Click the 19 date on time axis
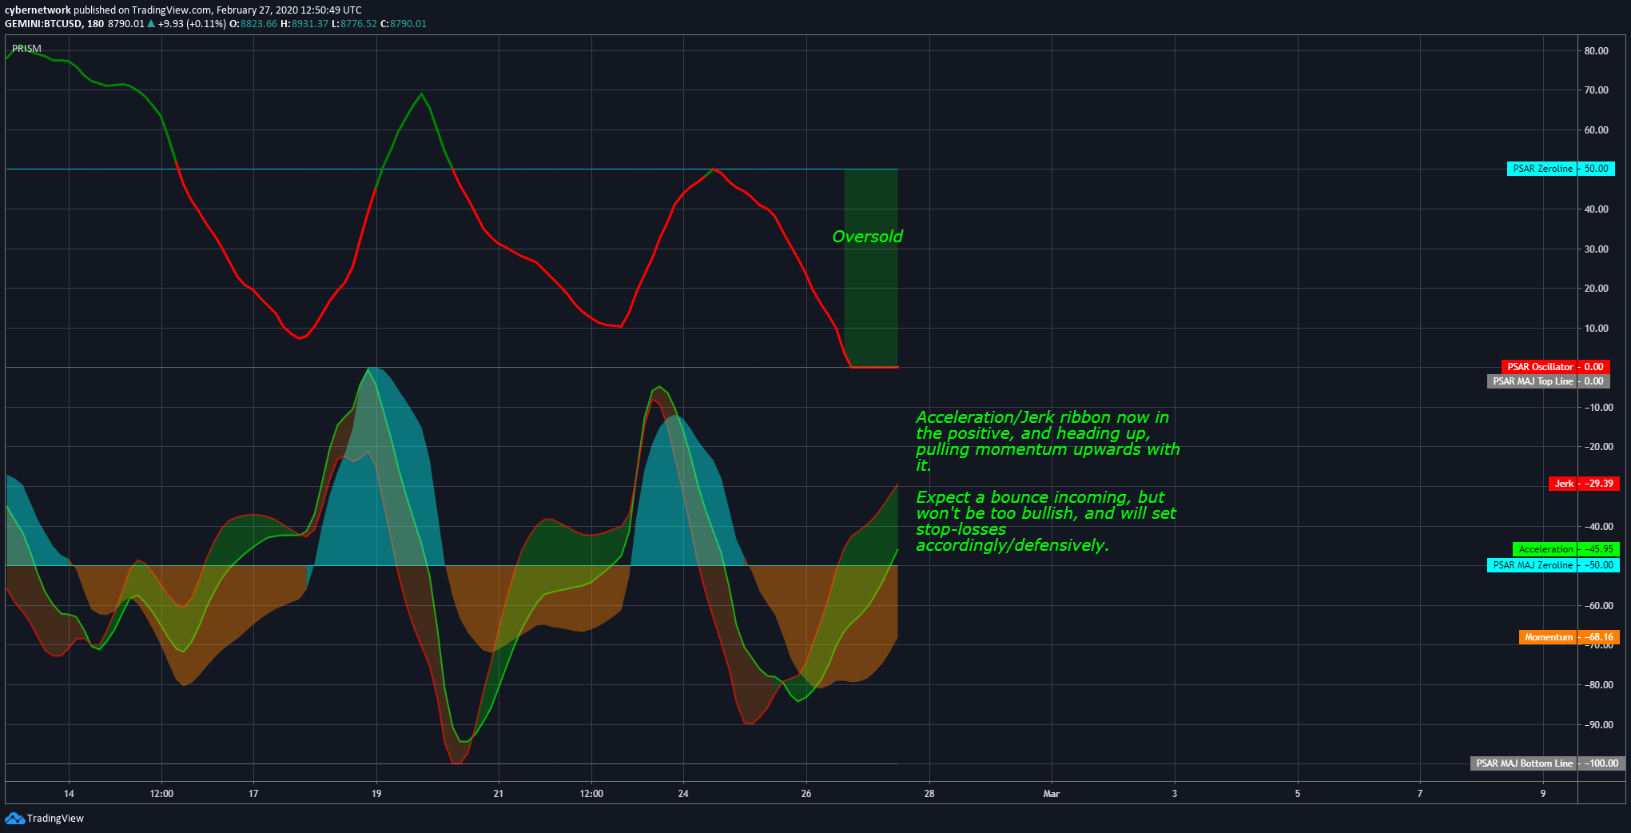This screenshot has width=1631, height=833. click(376, 794)
